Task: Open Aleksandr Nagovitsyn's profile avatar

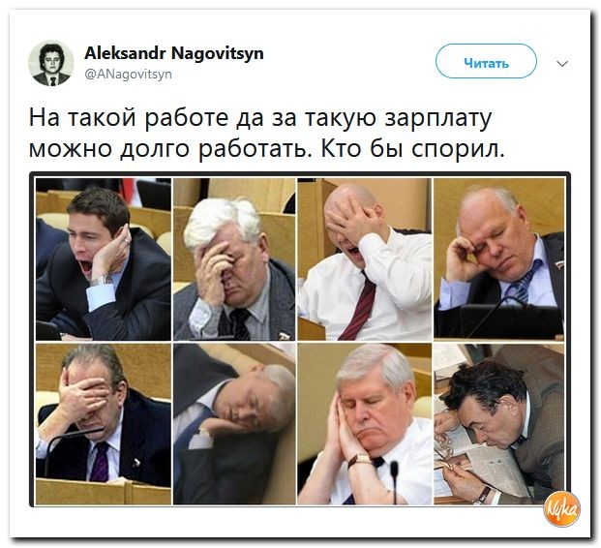Action: (x=51, y=63)
